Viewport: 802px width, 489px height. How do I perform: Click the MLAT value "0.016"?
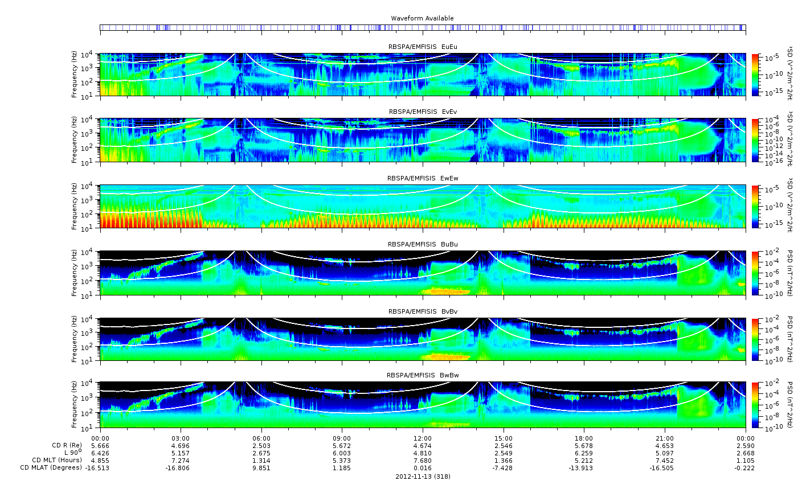[x=423, y=467]
